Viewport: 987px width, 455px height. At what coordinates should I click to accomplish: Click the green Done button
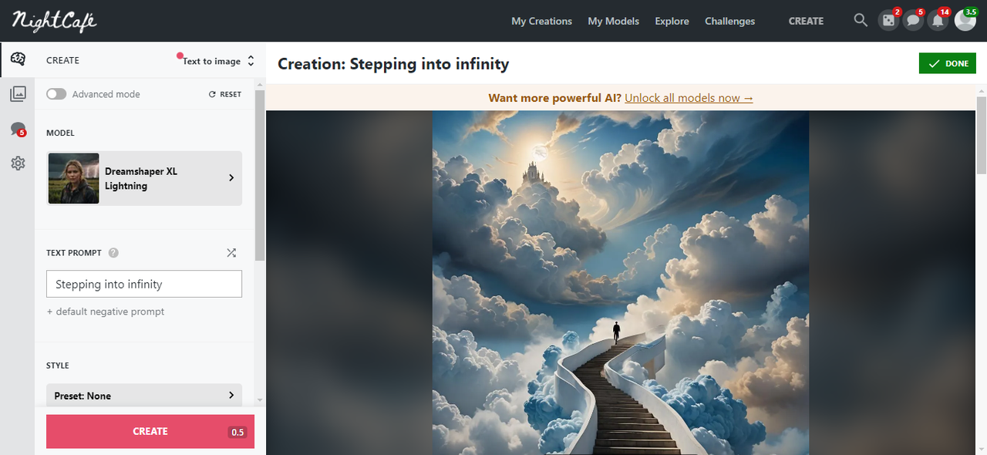tap(948, 63)
